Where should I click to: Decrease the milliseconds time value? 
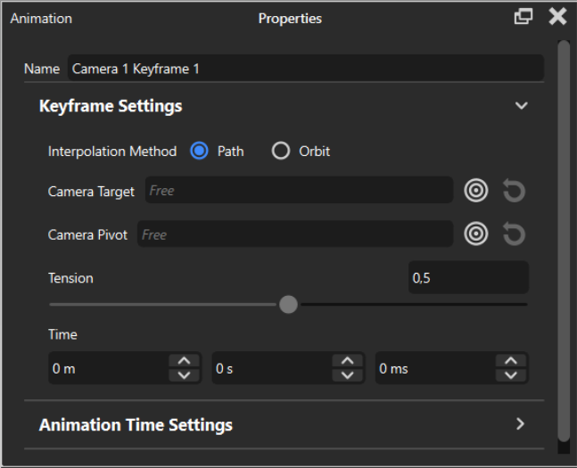coord(510,375)
